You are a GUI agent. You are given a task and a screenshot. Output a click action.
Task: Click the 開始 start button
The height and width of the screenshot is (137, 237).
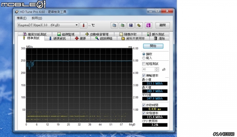click(153, 46)
